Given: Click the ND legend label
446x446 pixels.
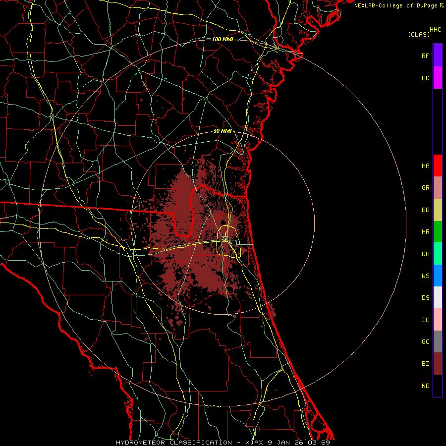Looking at the screenshot, I should pyautogui.click(x=425, y=386).
